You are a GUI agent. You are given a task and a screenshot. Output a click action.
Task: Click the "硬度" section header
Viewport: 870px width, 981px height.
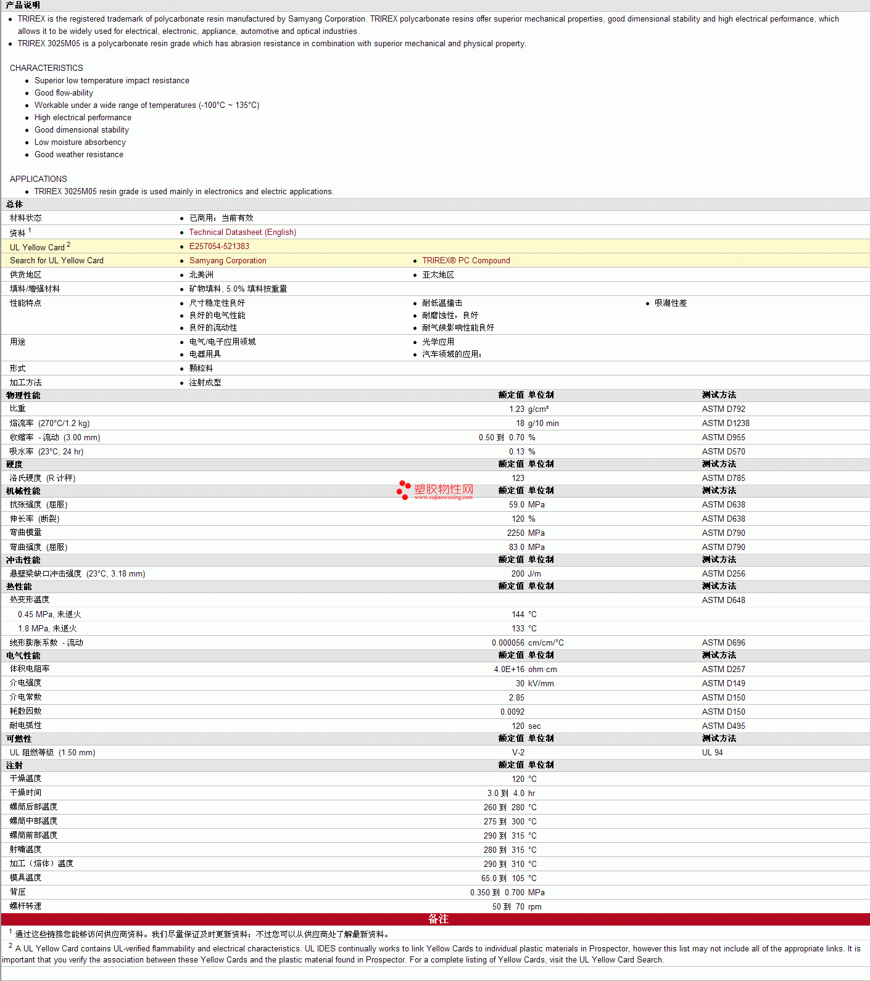[14, 465]
